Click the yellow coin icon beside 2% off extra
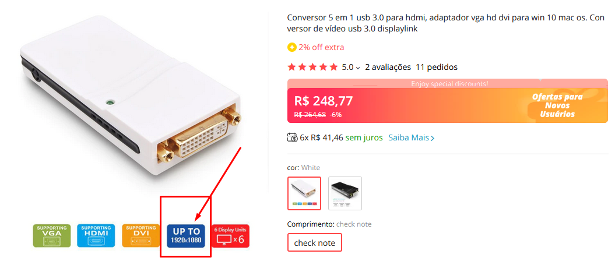 pyautogui.click(x=292, y=47)
